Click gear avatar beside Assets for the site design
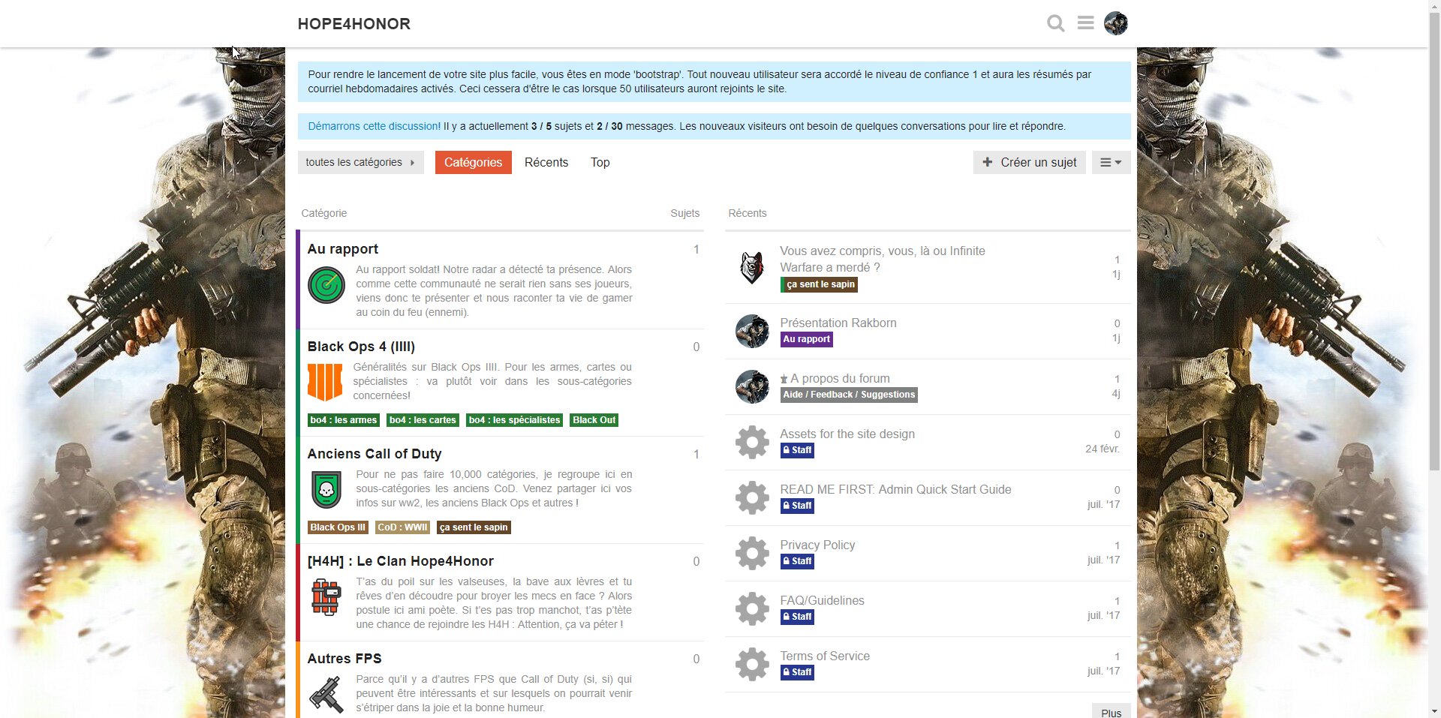The width and height of the screenshot is (1441, 718). pyautogui.click(x=752, y=442)
